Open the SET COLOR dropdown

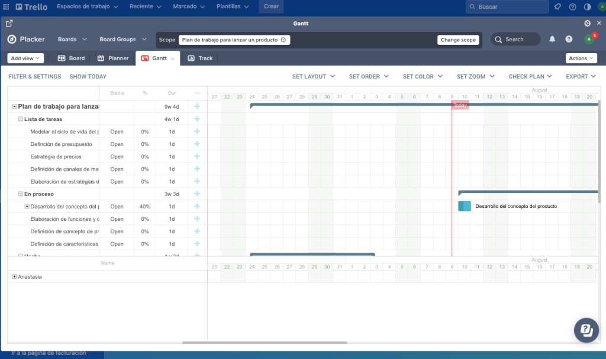(423, 77)
